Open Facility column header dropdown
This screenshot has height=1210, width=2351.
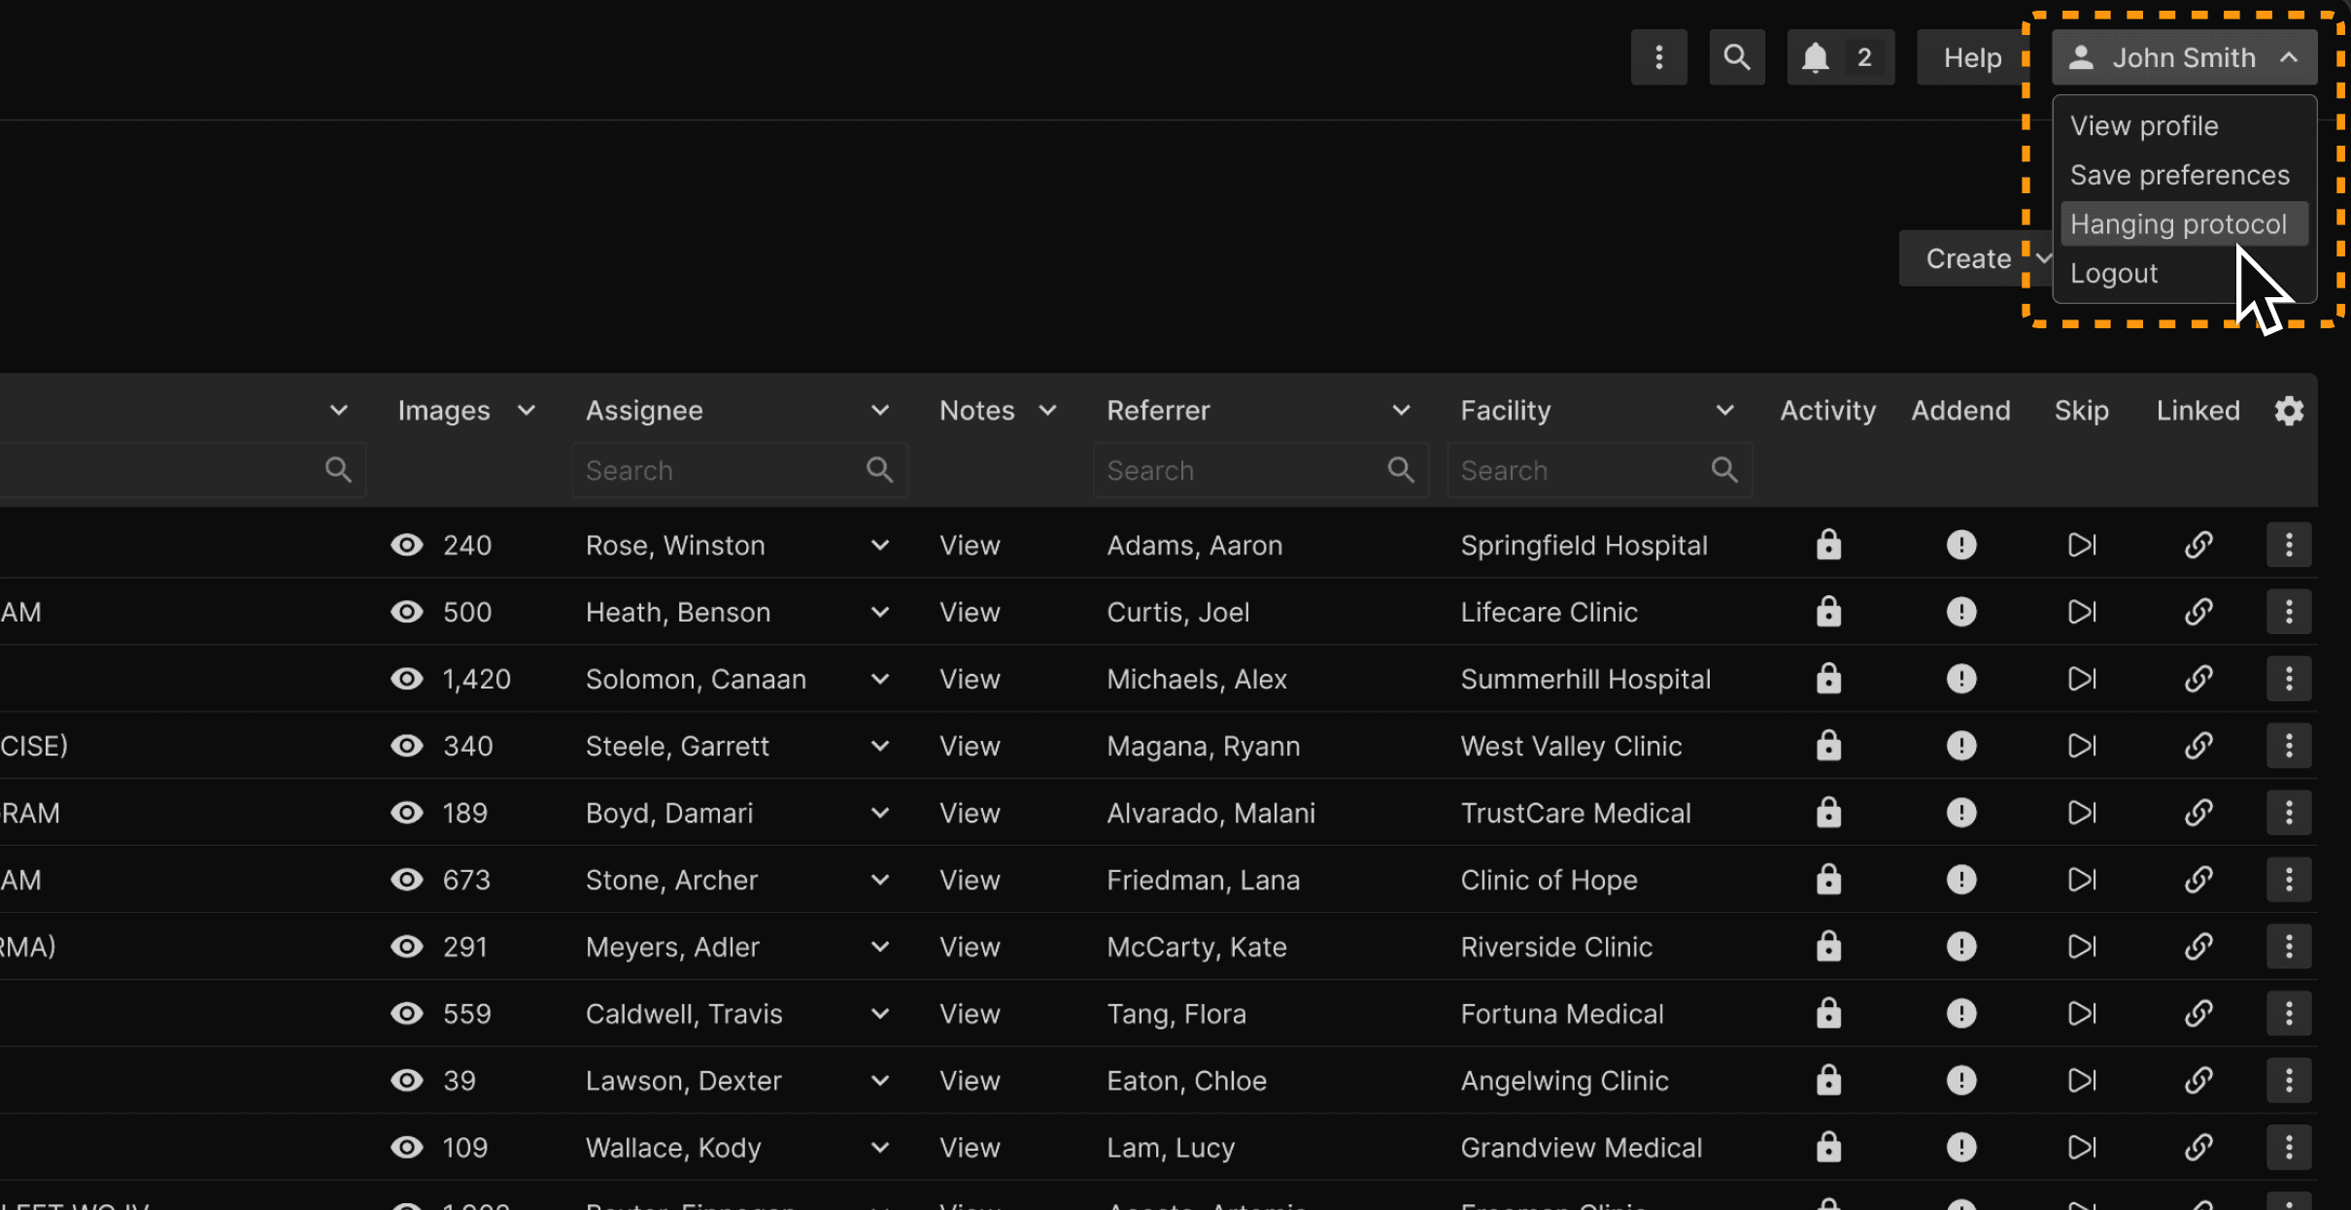(1724, 411)
